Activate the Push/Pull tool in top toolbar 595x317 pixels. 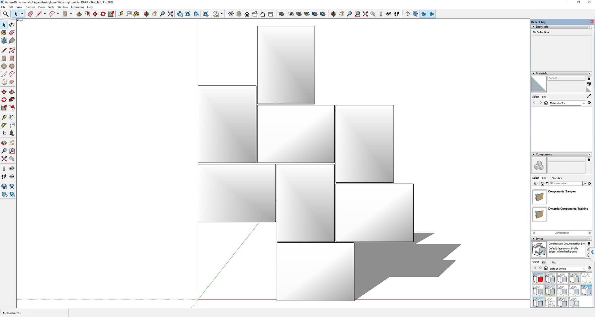[79, 14]
